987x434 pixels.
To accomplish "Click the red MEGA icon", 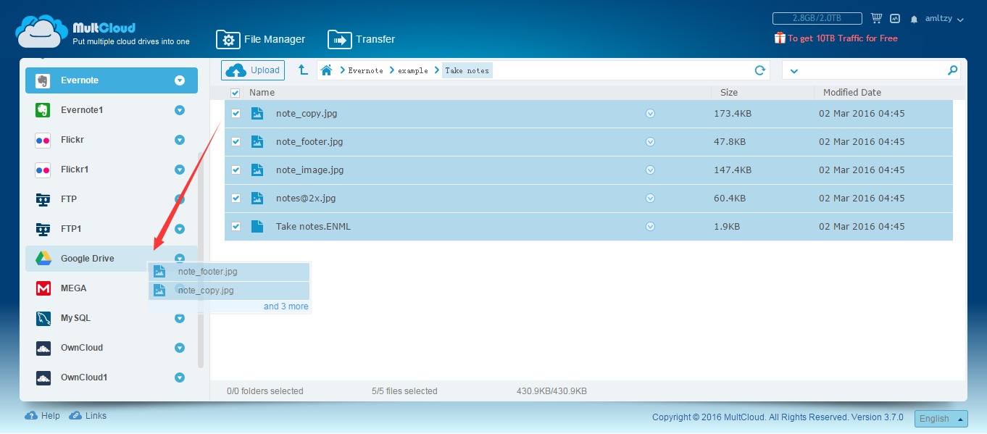I will pyautogui.click(x=43, y=288).
